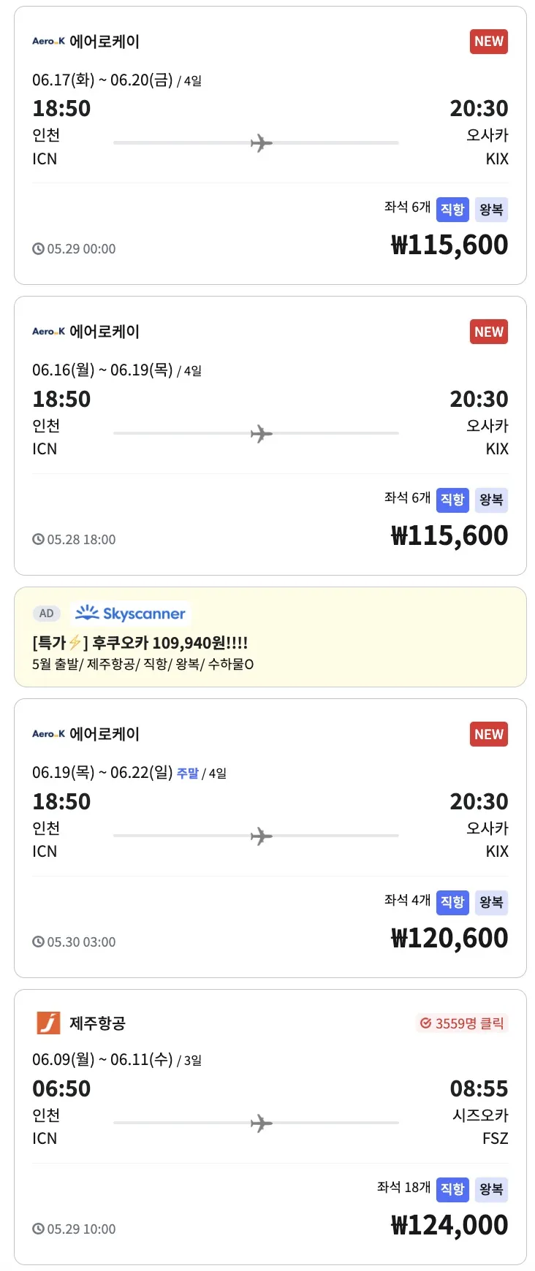Click the Skyscanner logo in the ad banner
Image resolution: width=535 pixels, height=1271 pixels.
tap(131, 613)
